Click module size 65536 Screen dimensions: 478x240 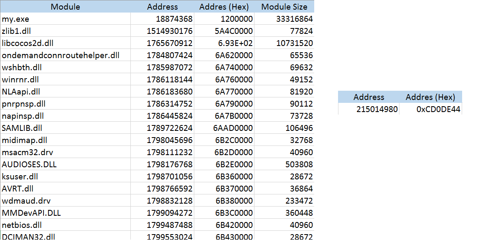(x=284, y=55)
